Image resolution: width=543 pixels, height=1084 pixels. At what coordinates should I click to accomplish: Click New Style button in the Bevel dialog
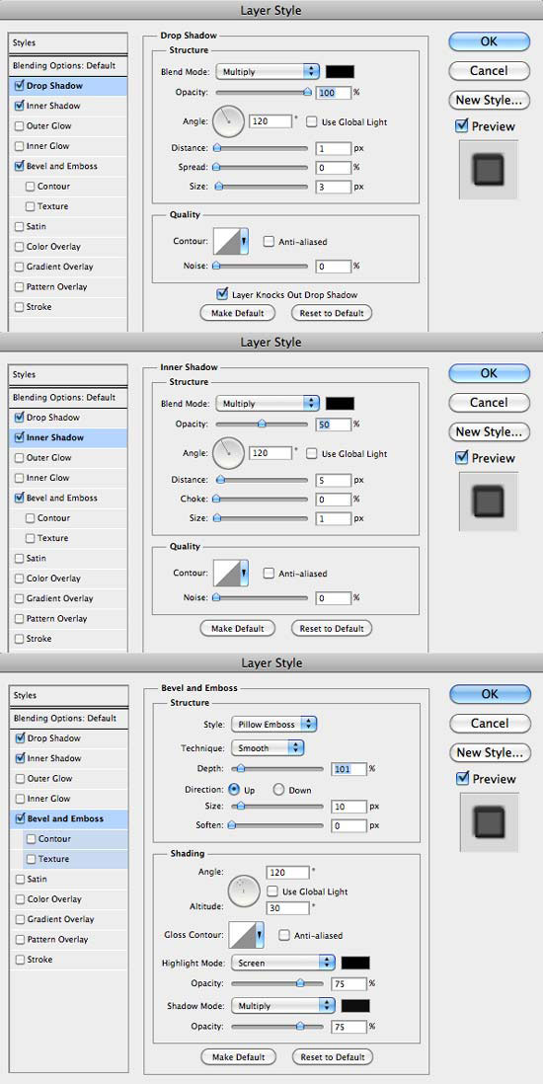point(490,752)
